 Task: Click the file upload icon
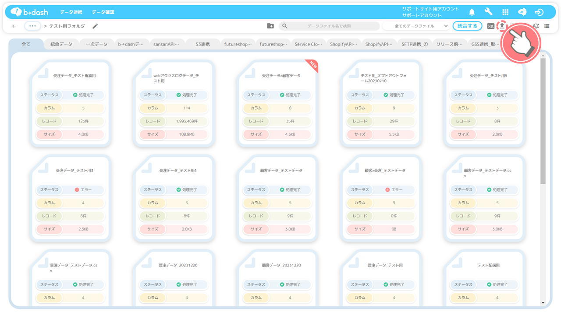[x=502, y=26]
